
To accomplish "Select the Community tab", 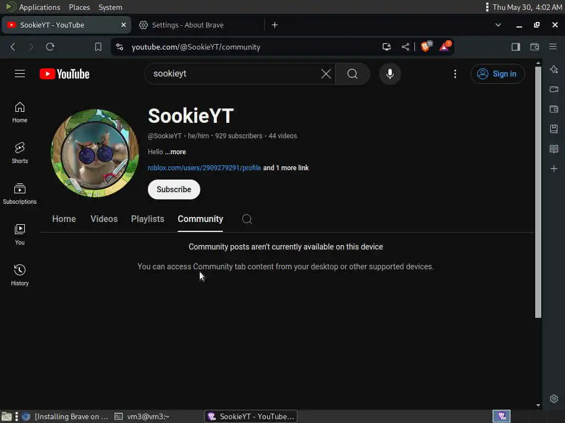I will pyautogui.click(x=200, y=219).
